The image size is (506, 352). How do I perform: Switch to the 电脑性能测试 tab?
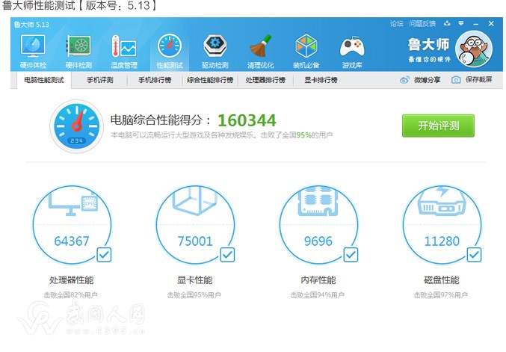44,80
